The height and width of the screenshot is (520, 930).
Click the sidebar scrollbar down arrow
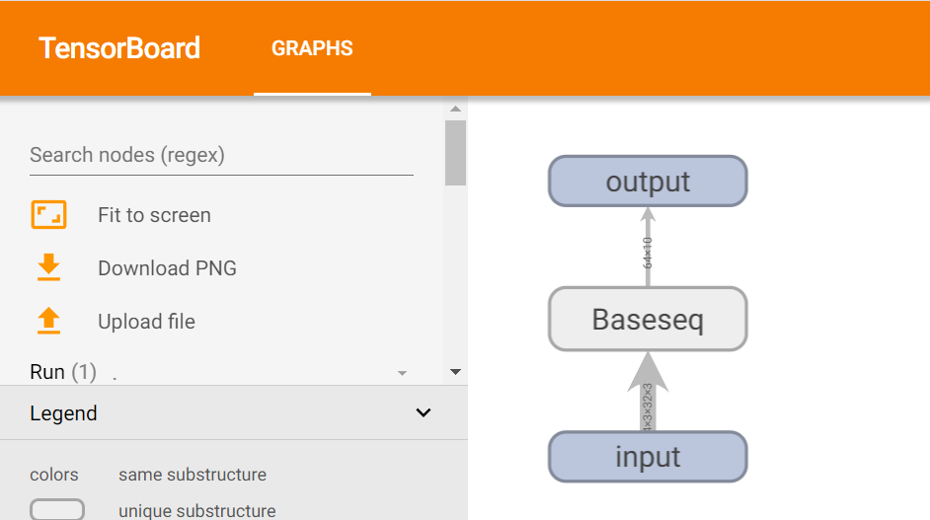[455, 372]
